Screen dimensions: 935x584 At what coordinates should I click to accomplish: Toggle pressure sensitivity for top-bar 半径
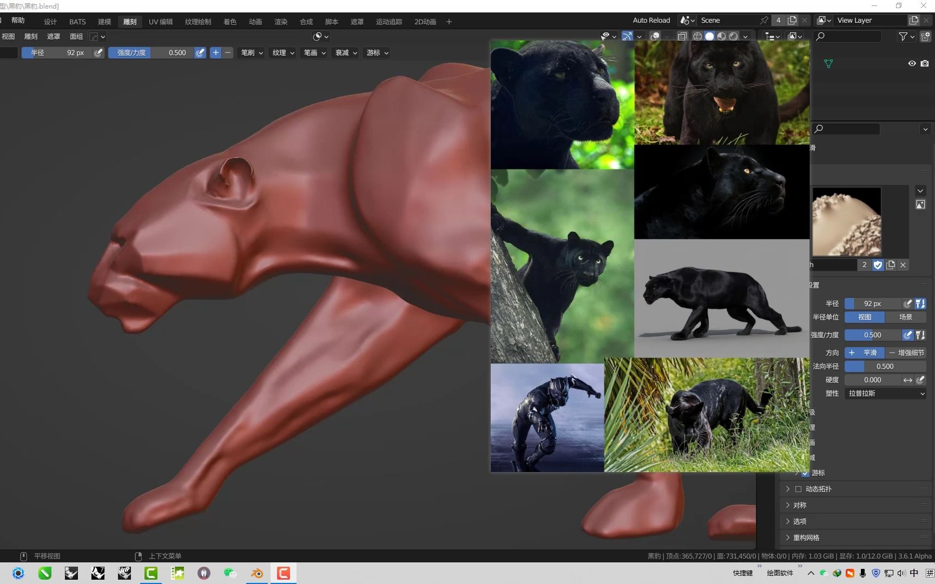point(98,52)
